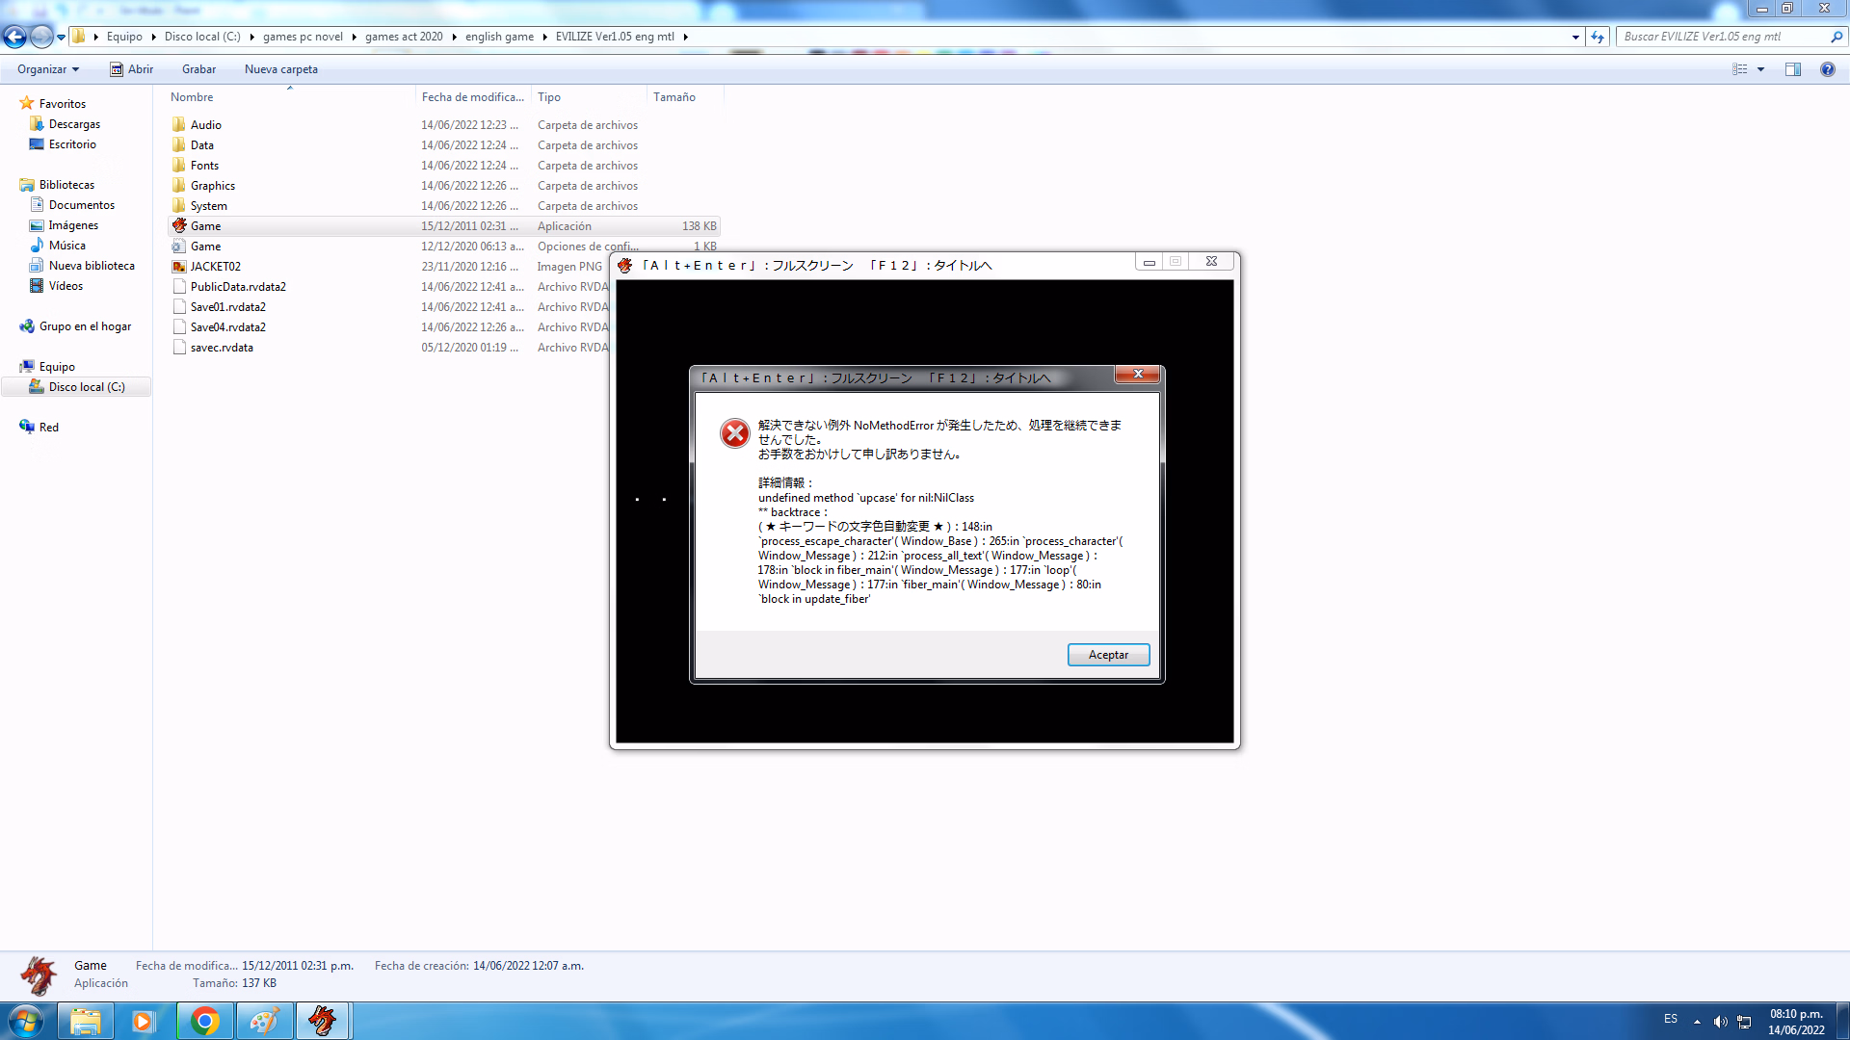Expand the view options dropdown arrow
The height and width of the screenshot is (1040, 1850).
1760,69
